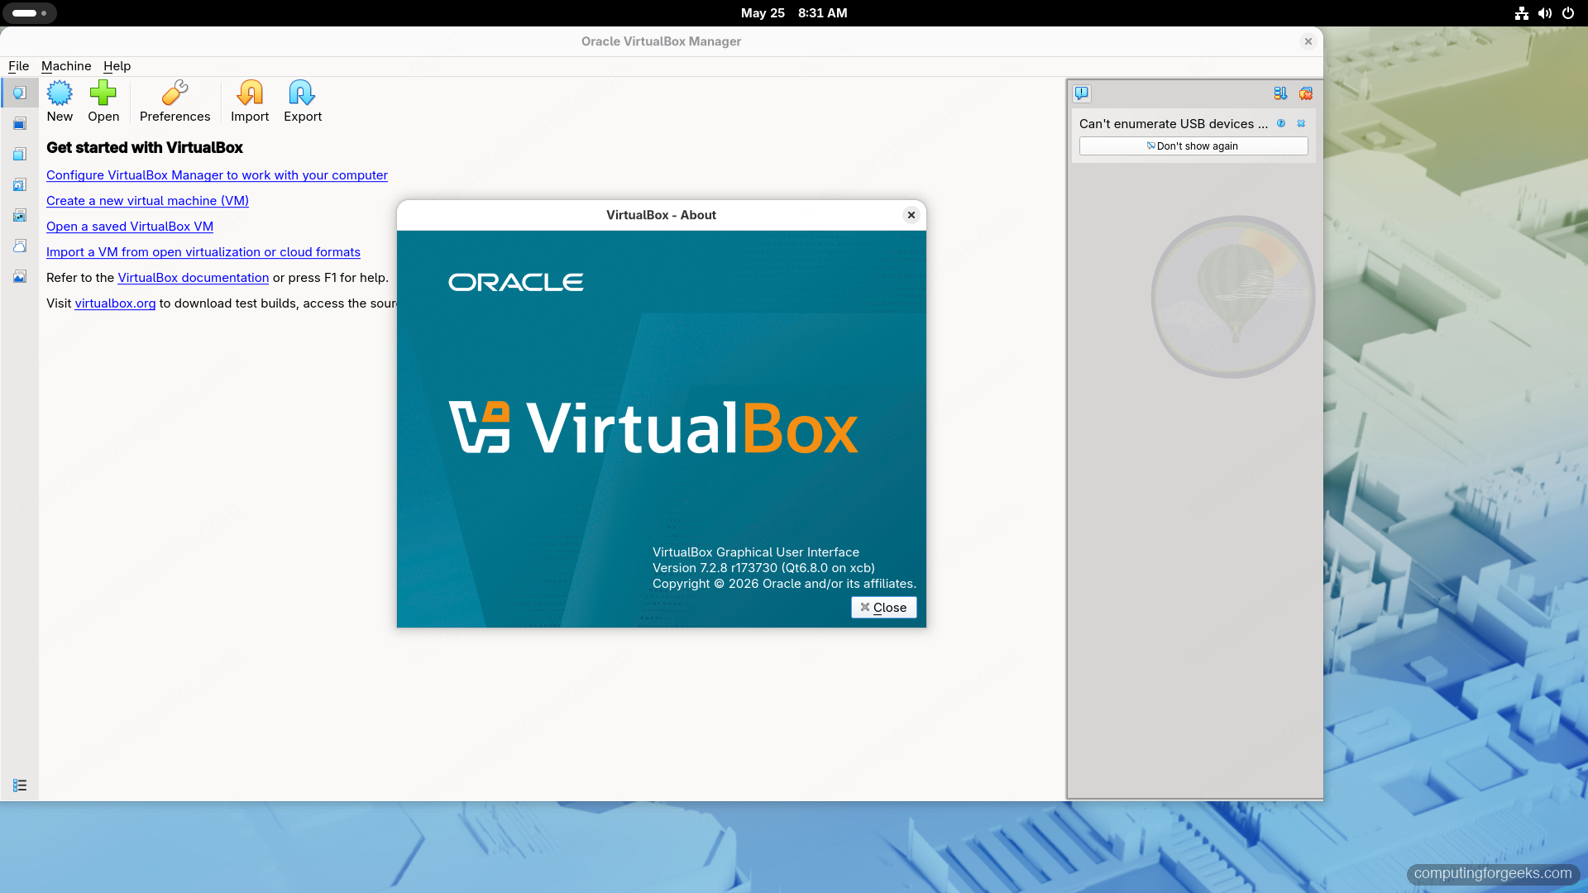Click Open a saved VirtualBox VM link
This screenshot has width=1588, height=893.
coord(130,227)
